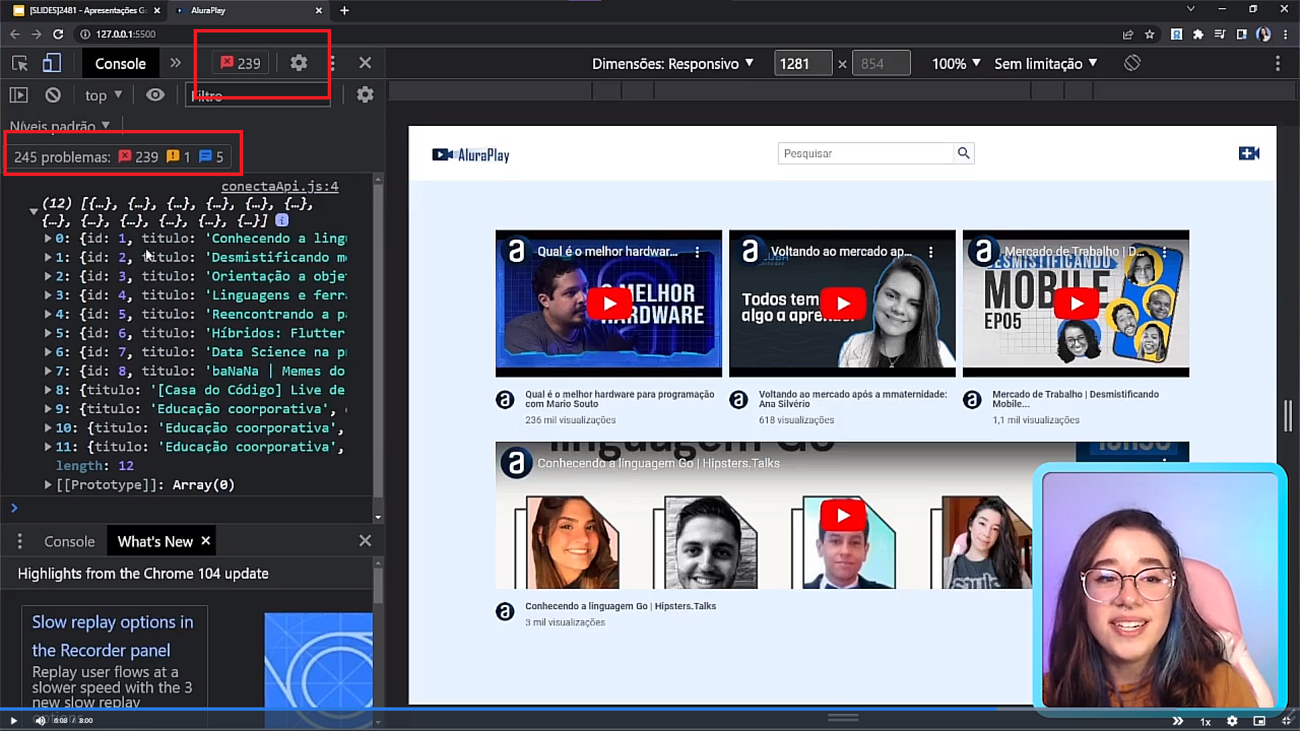Image resolution: width=1300 pixels, height=731 pixels.
Task: Click the array info badge icon
Action: [282, 220]
